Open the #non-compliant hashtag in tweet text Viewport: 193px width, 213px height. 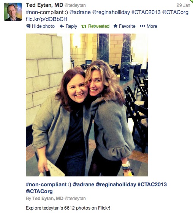click(x=44, y=12)
